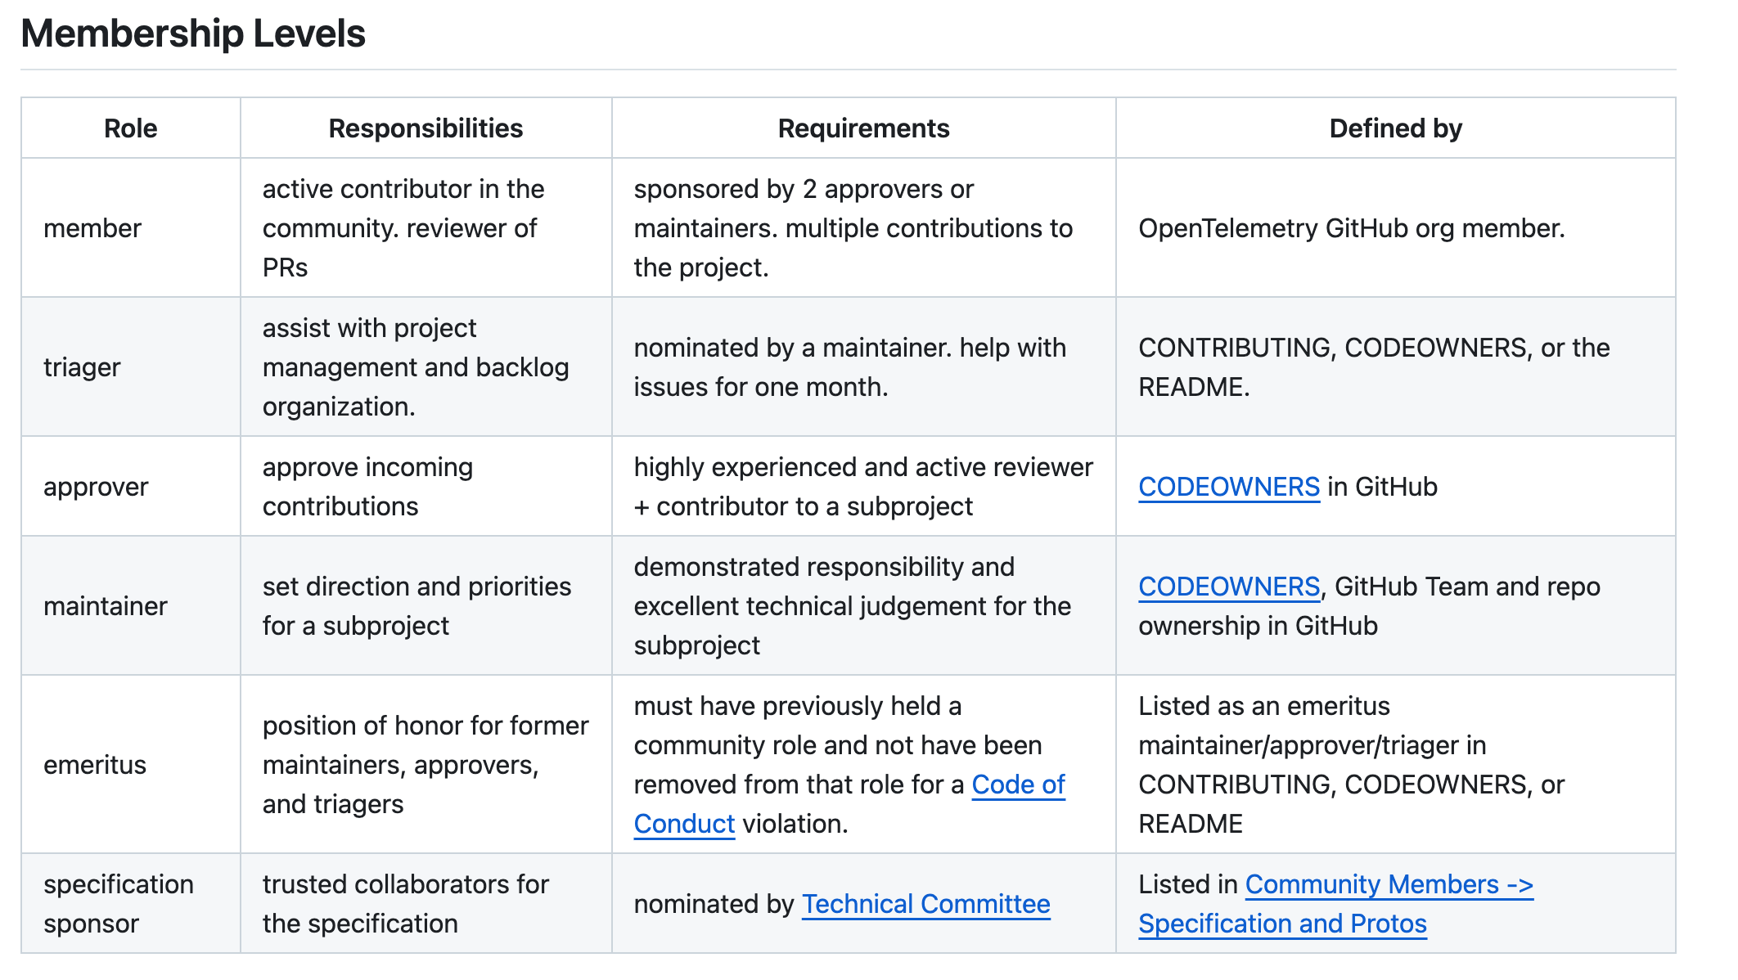Select the approver role cell
The width and height of the screenshot is (1738, 980).
[131, 487]
